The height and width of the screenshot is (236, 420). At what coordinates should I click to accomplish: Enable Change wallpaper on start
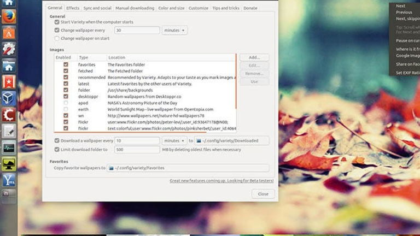point(57,38)
